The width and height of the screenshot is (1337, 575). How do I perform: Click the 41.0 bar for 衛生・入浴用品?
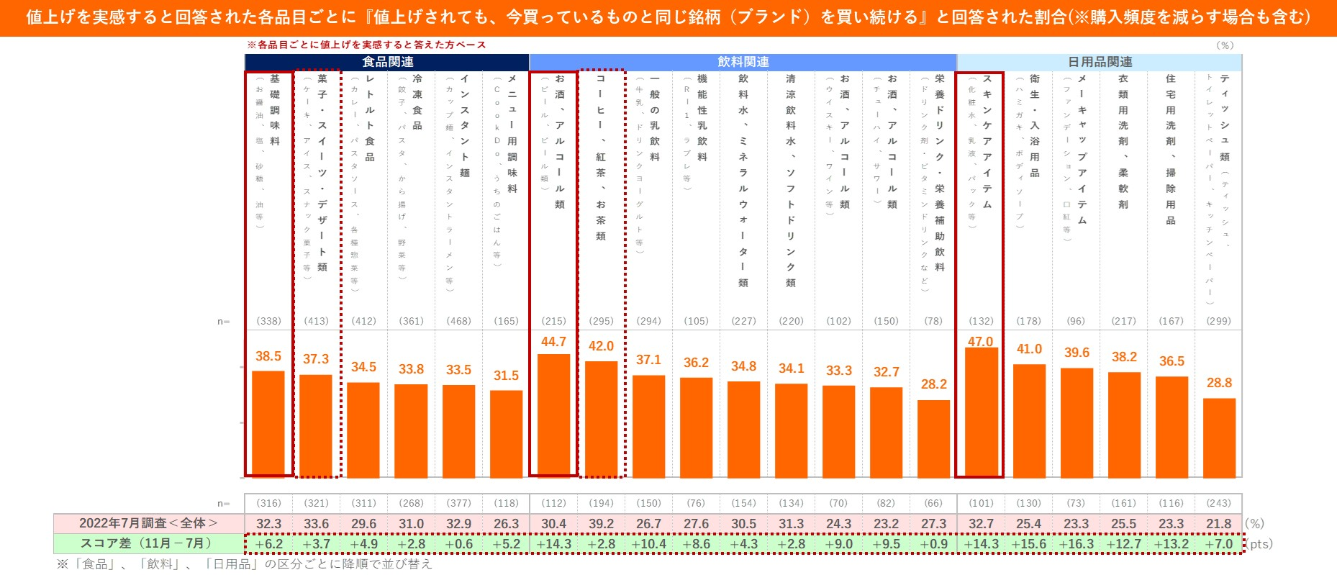tap(1028, 421)
